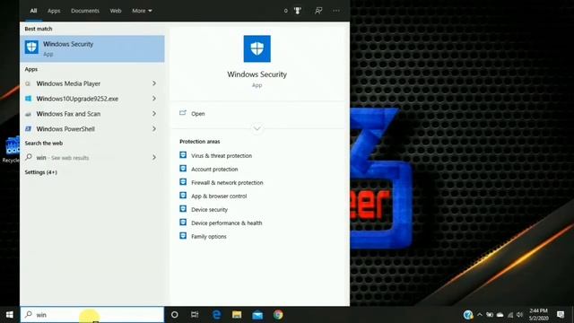Click the Account protection icon
Image resolution: width=574 pixels, height=323 pixels.
pyautogui.click(x=183, y=169)
